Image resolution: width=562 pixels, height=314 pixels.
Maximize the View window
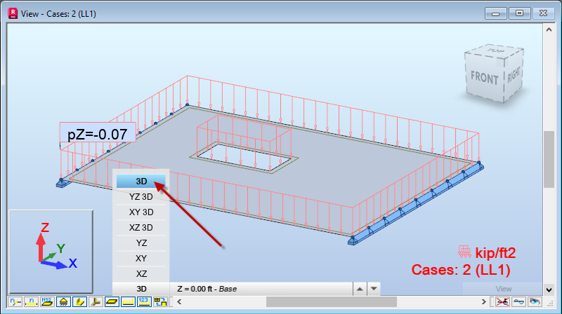(519, 13)
